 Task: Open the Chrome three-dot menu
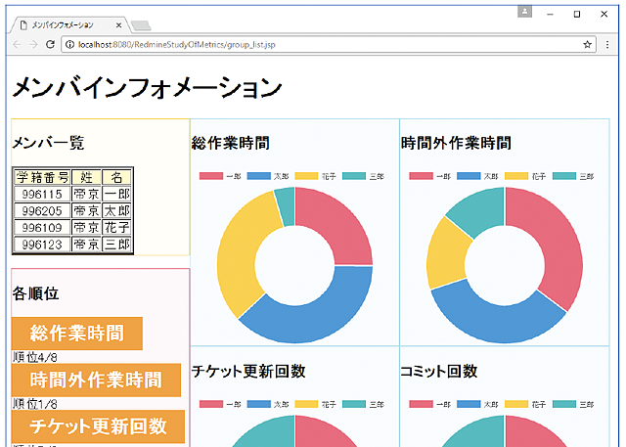pos(610,44)
